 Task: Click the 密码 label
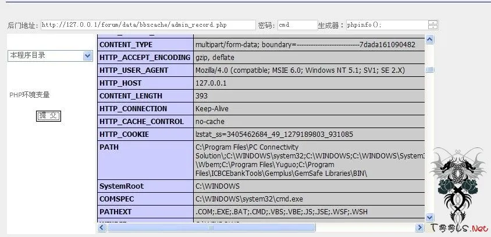(267, 26)
